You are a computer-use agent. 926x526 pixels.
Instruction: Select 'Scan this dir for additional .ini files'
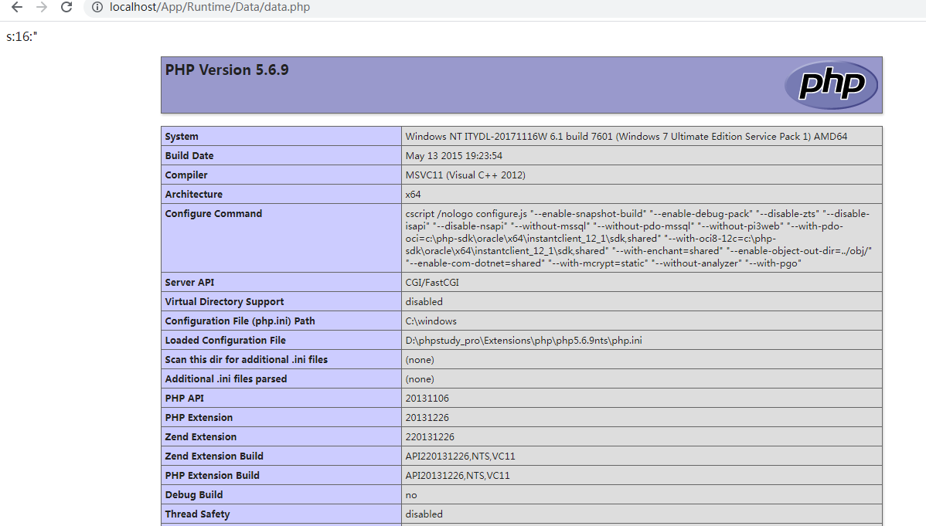point(247,359)
